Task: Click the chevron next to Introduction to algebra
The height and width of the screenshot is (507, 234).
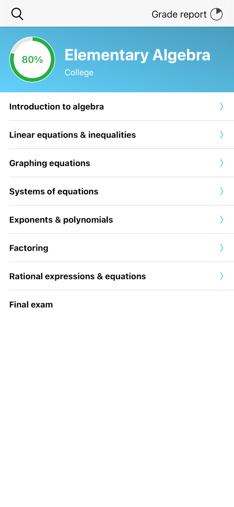Action: point(222,106)
